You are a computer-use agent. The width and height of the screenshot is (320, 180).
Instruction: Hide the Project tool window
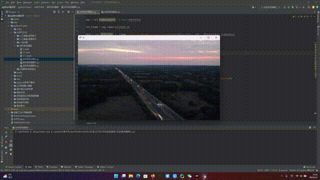coord(72,12)
